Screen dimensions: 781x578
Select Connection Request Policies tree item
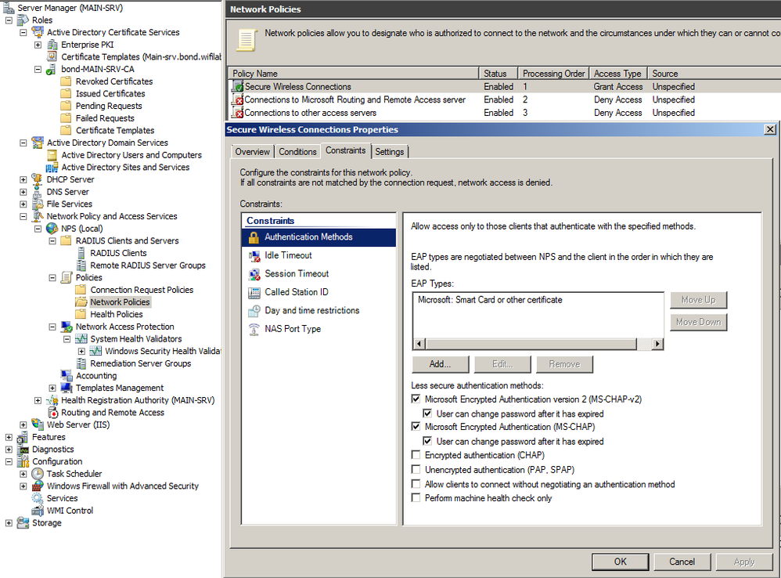142,290
